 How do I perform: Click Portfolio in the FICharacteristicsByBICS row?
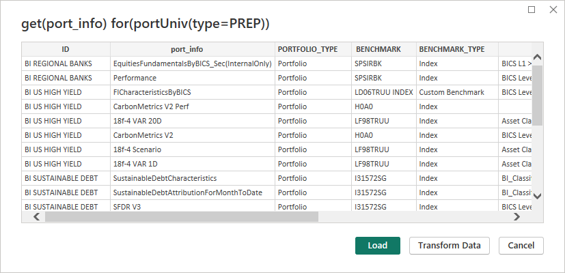(313, 92)
